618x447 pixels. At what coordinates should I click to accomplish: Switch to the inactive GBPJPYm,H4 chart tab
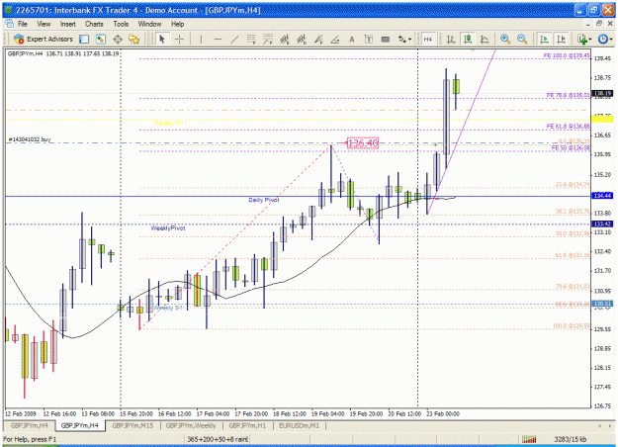coord(29,425)
